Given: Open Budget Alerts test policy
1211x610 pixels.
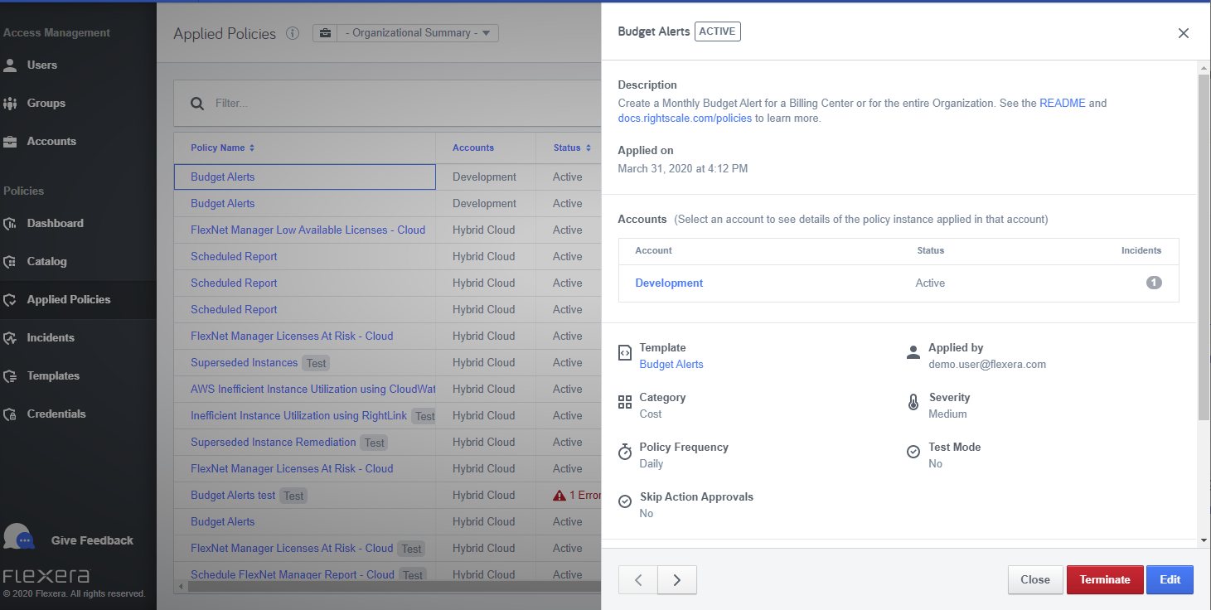Looking at the screenshot, I should (x=233, y=495).
